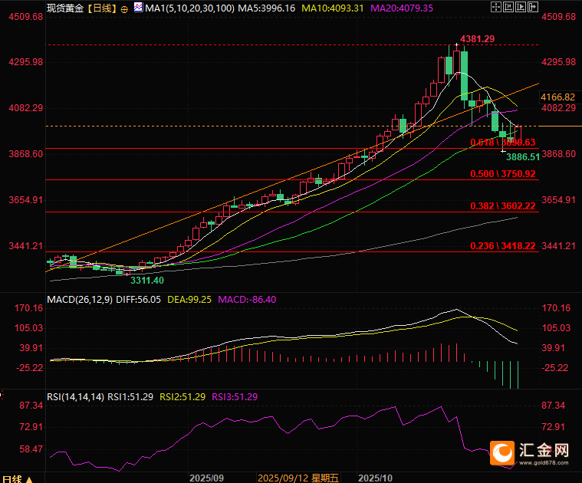
Task: Click the 0.500 \ 3750.92 Fibonacci label
Action: click(503, 174)
